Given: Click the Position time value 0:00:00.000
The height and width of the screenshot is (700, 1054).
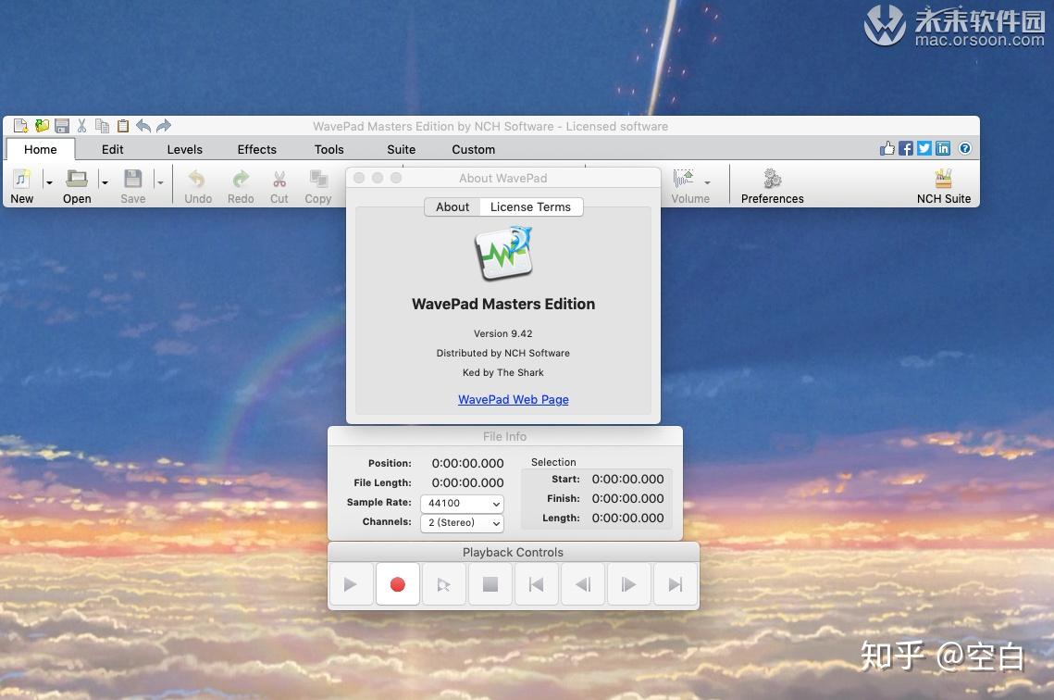Looking at the screenshot, I should (x=467, y=463).
